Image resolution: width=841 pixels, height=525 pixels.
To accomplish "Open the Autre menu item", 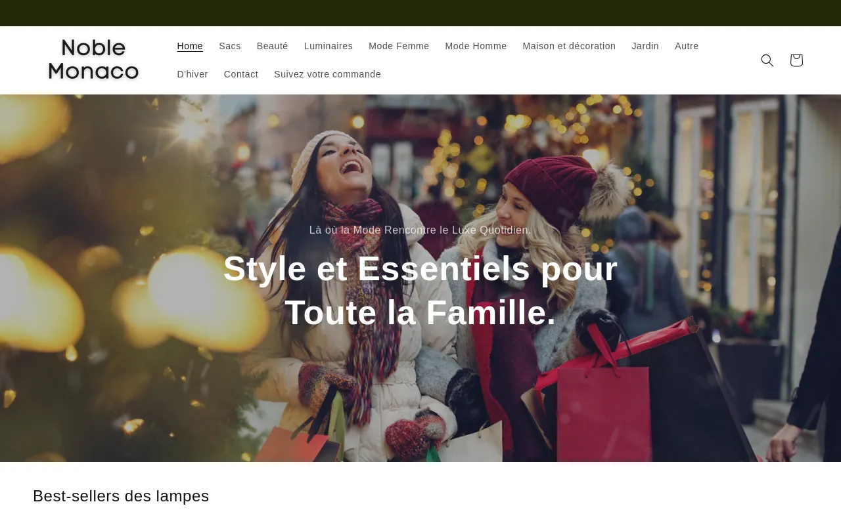I will click(687, 46).
